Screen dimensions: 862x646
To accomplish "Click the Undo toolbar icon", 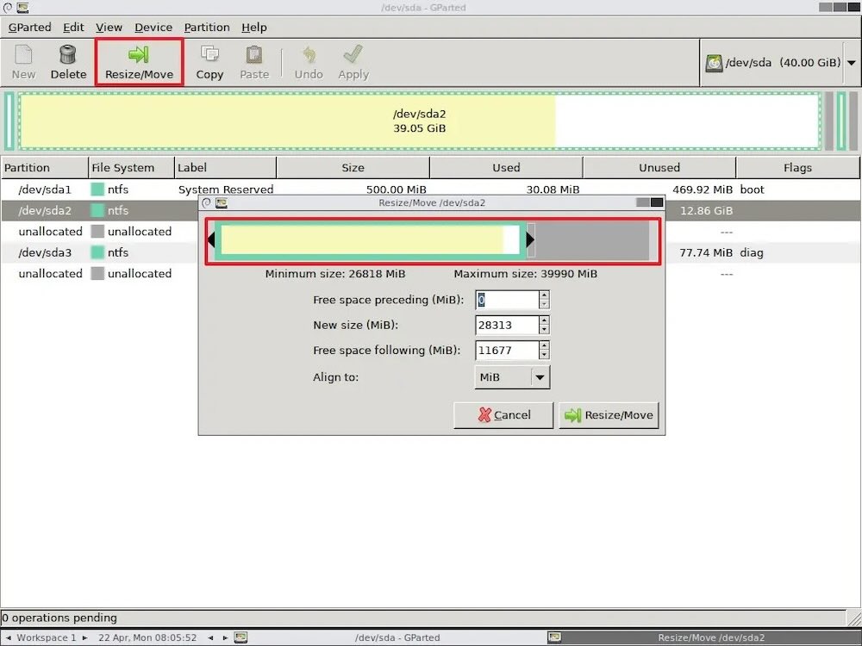I will (309, 62).
